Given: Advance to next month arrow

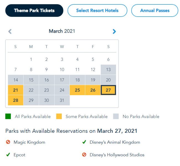Looking at the screenshot, I should click(114, 31).
